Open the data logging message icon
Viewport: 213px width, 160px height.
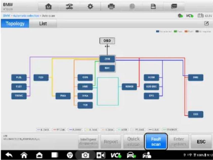click(174, 6)
